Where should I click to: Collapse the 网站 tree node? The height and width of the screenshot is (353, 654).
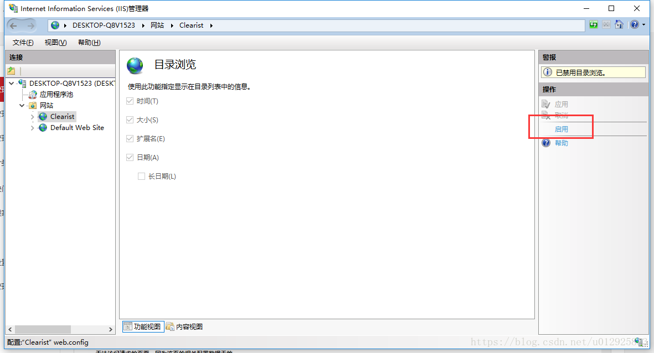tap(22, 105)
